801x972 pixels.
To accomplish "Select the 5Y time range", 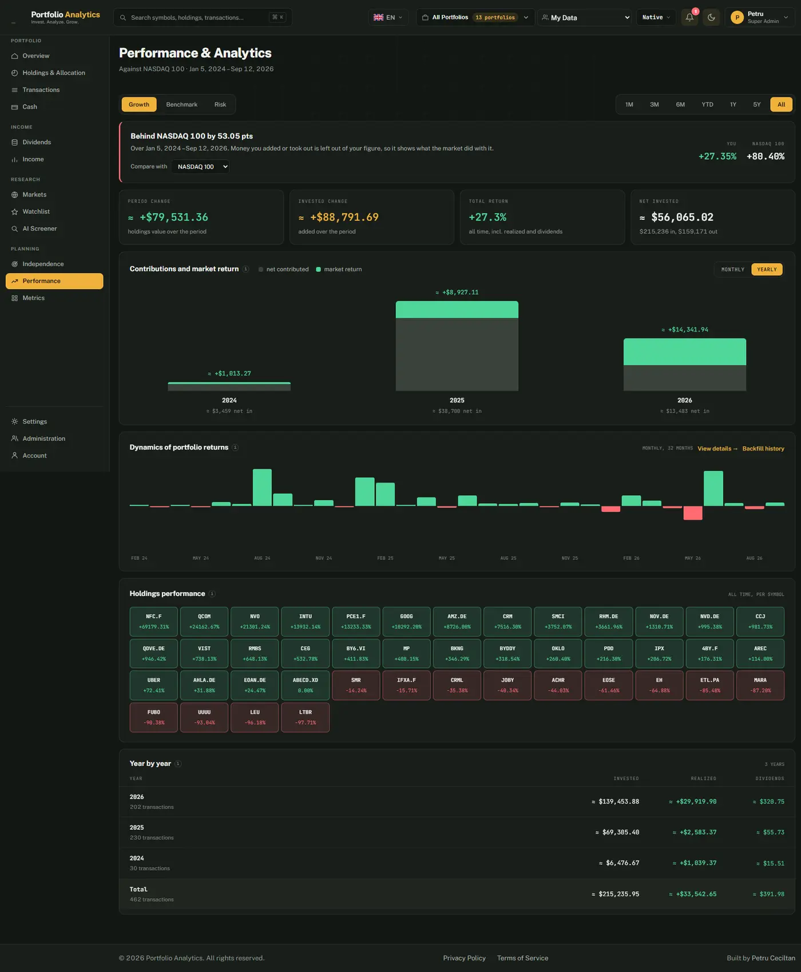I will click(x=757, y=105).
